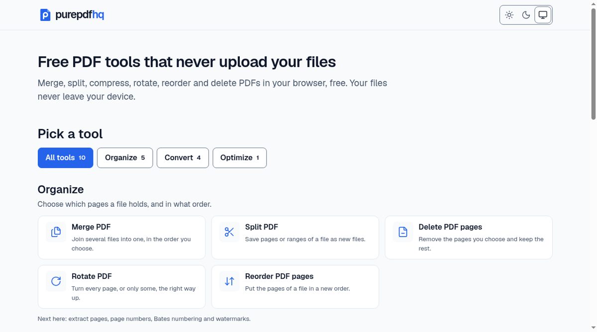Switch to light theme sun icon
This screenshot has width=597, height=332.
point(509,15)
